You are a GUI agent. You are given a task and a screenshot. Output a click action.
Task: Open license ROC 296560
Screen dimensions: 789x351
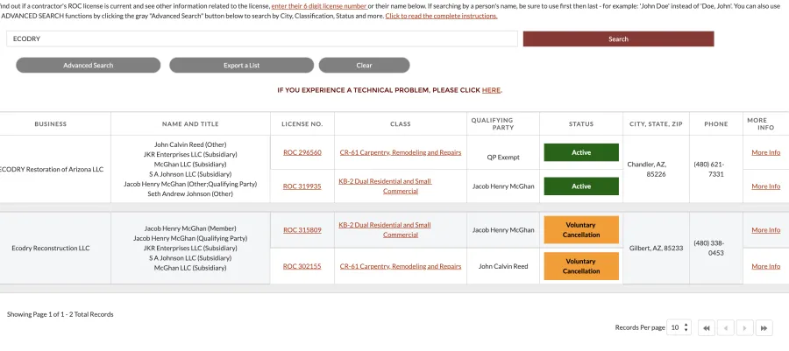pyautogui.click(x=302, y=152)
